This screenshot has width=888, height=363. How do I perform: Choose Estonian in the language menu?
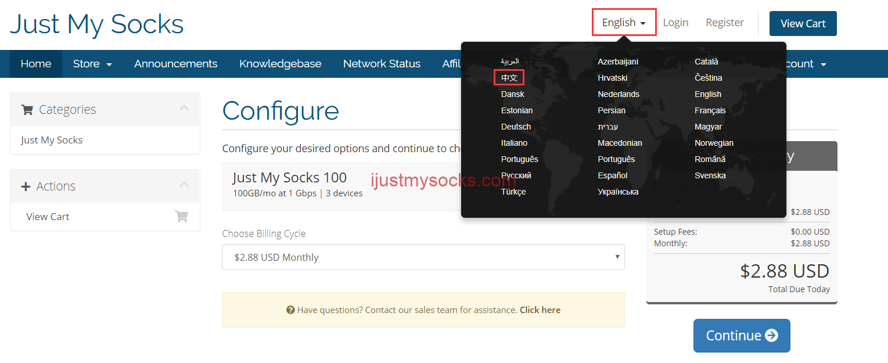pos(517,110)
